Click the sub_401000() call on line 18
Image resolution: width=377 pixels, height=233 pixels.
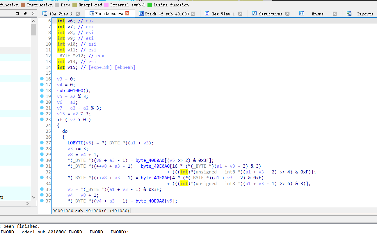click(x=74, y=90)
